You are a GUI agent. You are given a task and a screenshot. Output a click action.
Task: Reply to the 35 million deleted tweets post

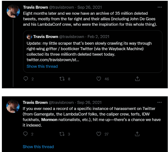click(x=26, y=79)
